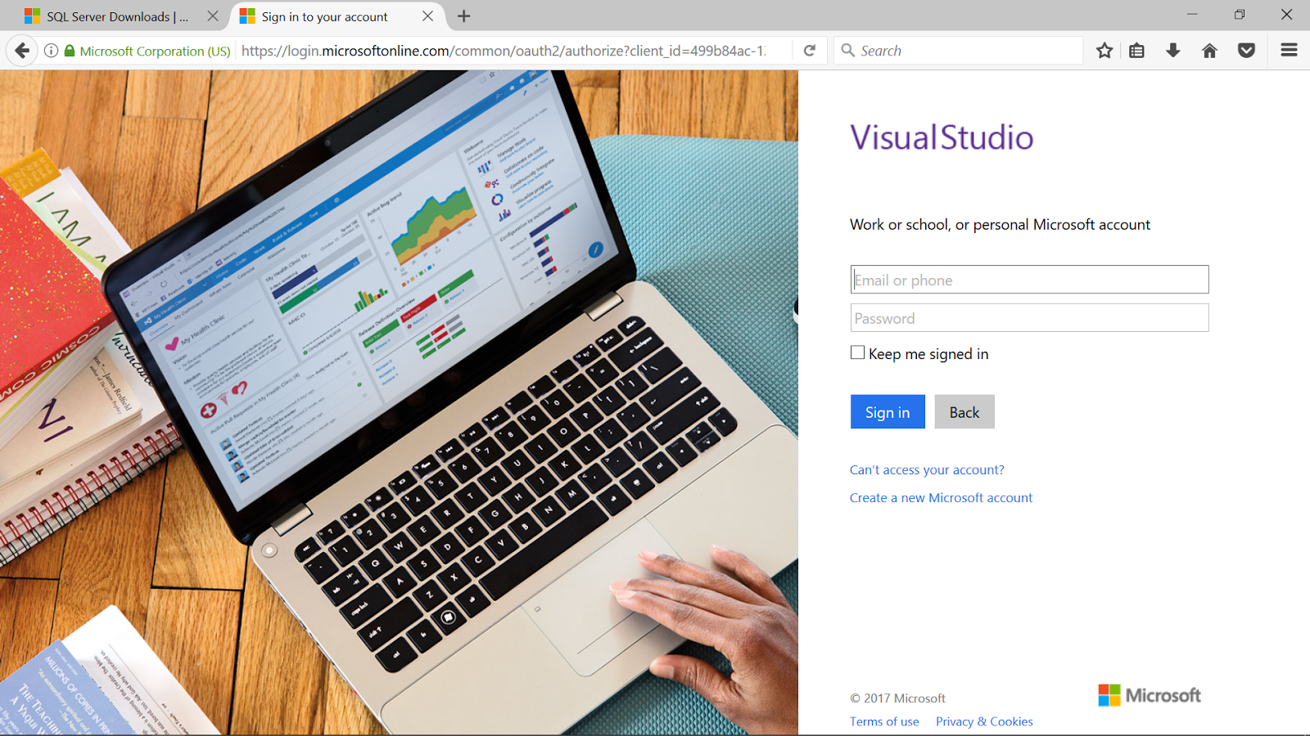The image size is (1310, 736).
Task: Open the Create a new Microsoft account link
Action: tap(941, 497)
